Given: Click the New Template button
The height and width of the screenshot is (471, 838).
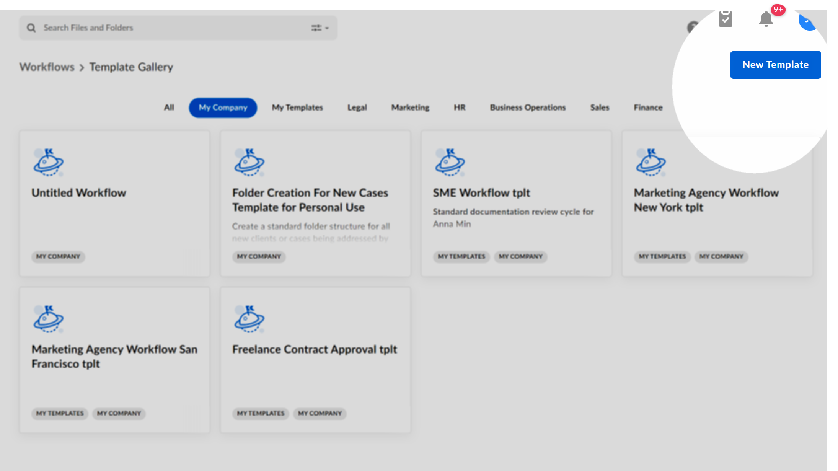Looking at the screenshot, I should pyautogui.click(x=775, y=65).
